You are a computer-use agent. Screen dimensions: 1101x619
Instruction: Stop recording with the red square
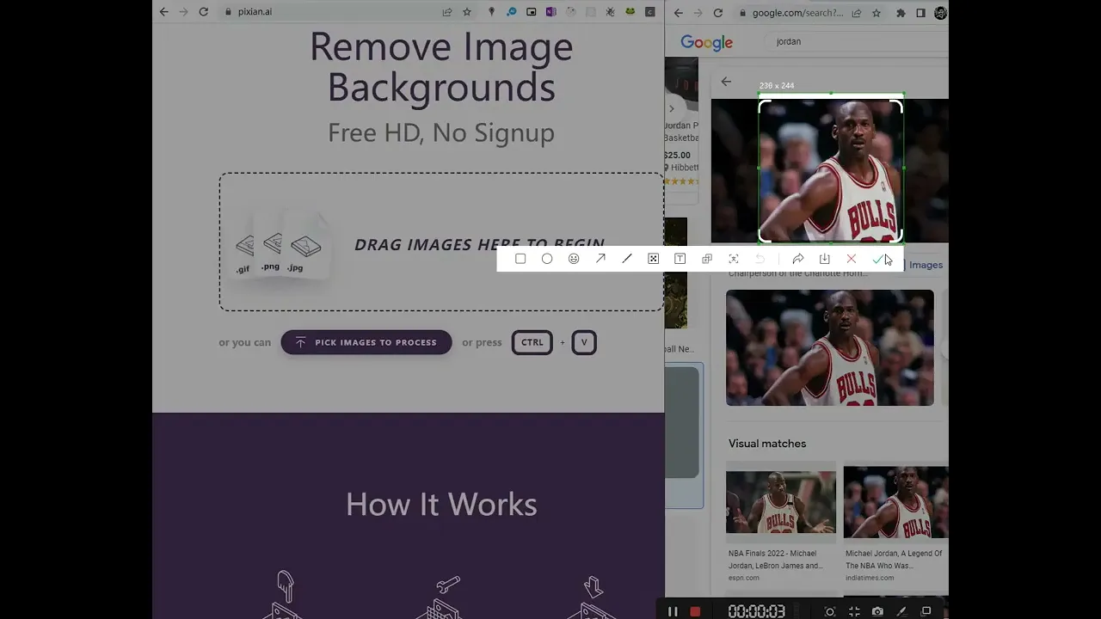pos(695,611)
